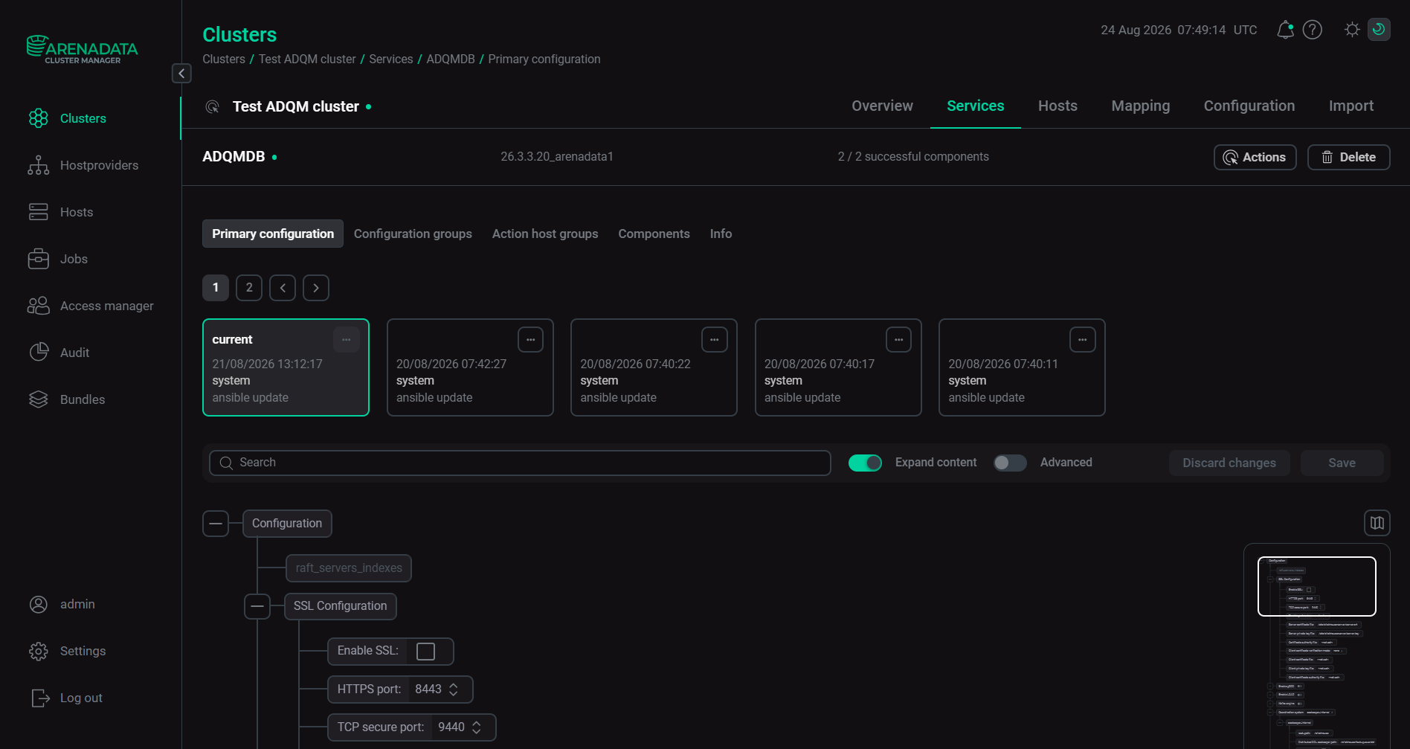
Task: Open the Audit sidebar section
Action: pyautogui.click(x=58, y=353)
